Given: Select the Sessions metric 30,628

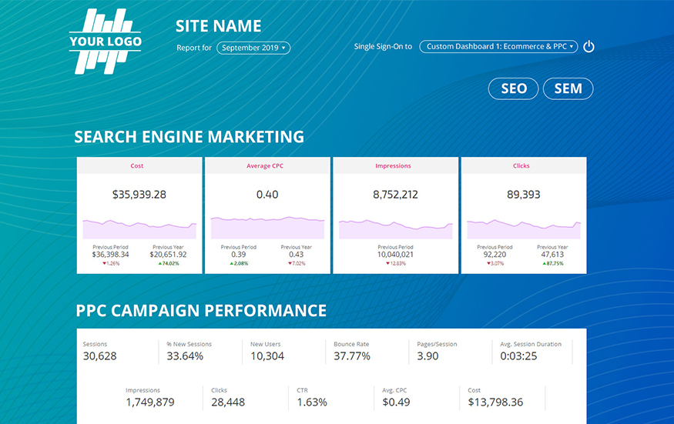Looking at the screenshot, I should tap(99, 356).
